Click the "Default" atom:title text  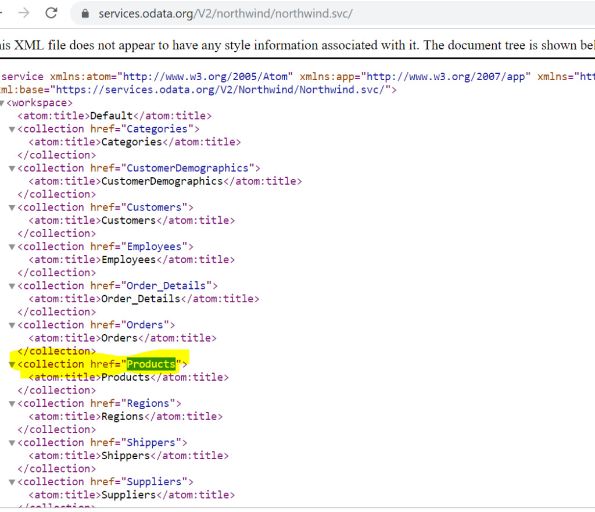tap(111, 116)
